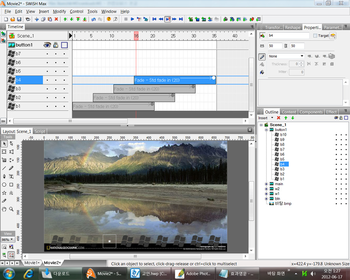Open the Insert dropdown arrow in Outline

(x=272, y=118)
